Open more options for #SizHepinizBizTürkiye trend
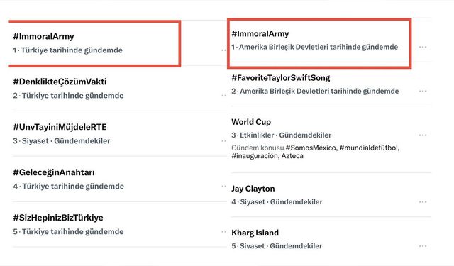Screen dimensions: 454x266 pos(224,231)
